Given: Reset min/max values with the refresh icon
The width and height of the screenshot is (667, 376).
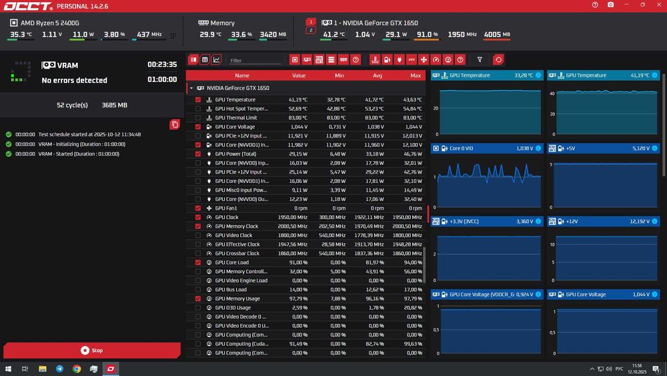Looking at the screenshot, I should (498, 59).
